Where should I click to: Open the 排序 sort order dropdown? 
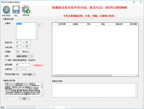click(x=25, y=56)
